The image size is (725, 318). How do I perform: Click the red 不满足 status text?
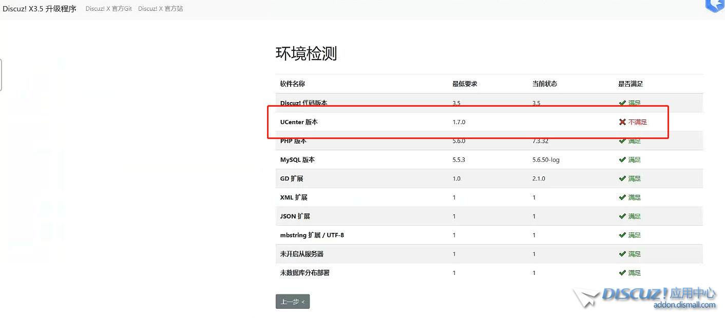[x=638, y=122]
